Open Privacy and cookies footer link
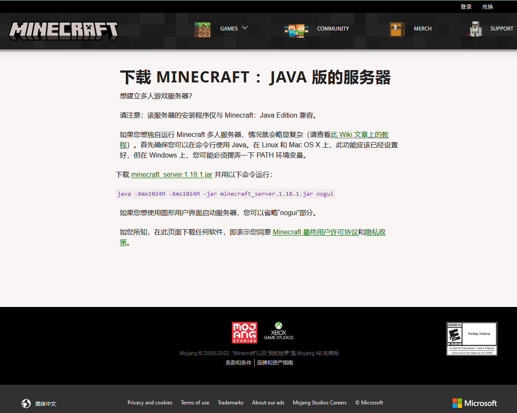The height and width of the screenshot is (413, 517). 150,403
